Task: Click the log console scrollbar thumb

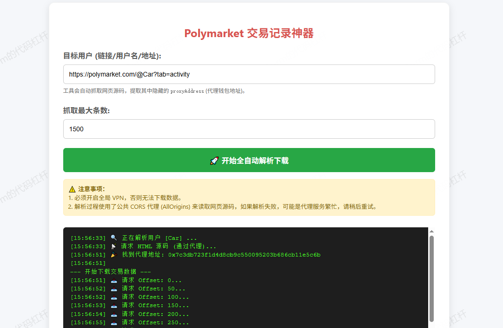Action: (431, 278)
